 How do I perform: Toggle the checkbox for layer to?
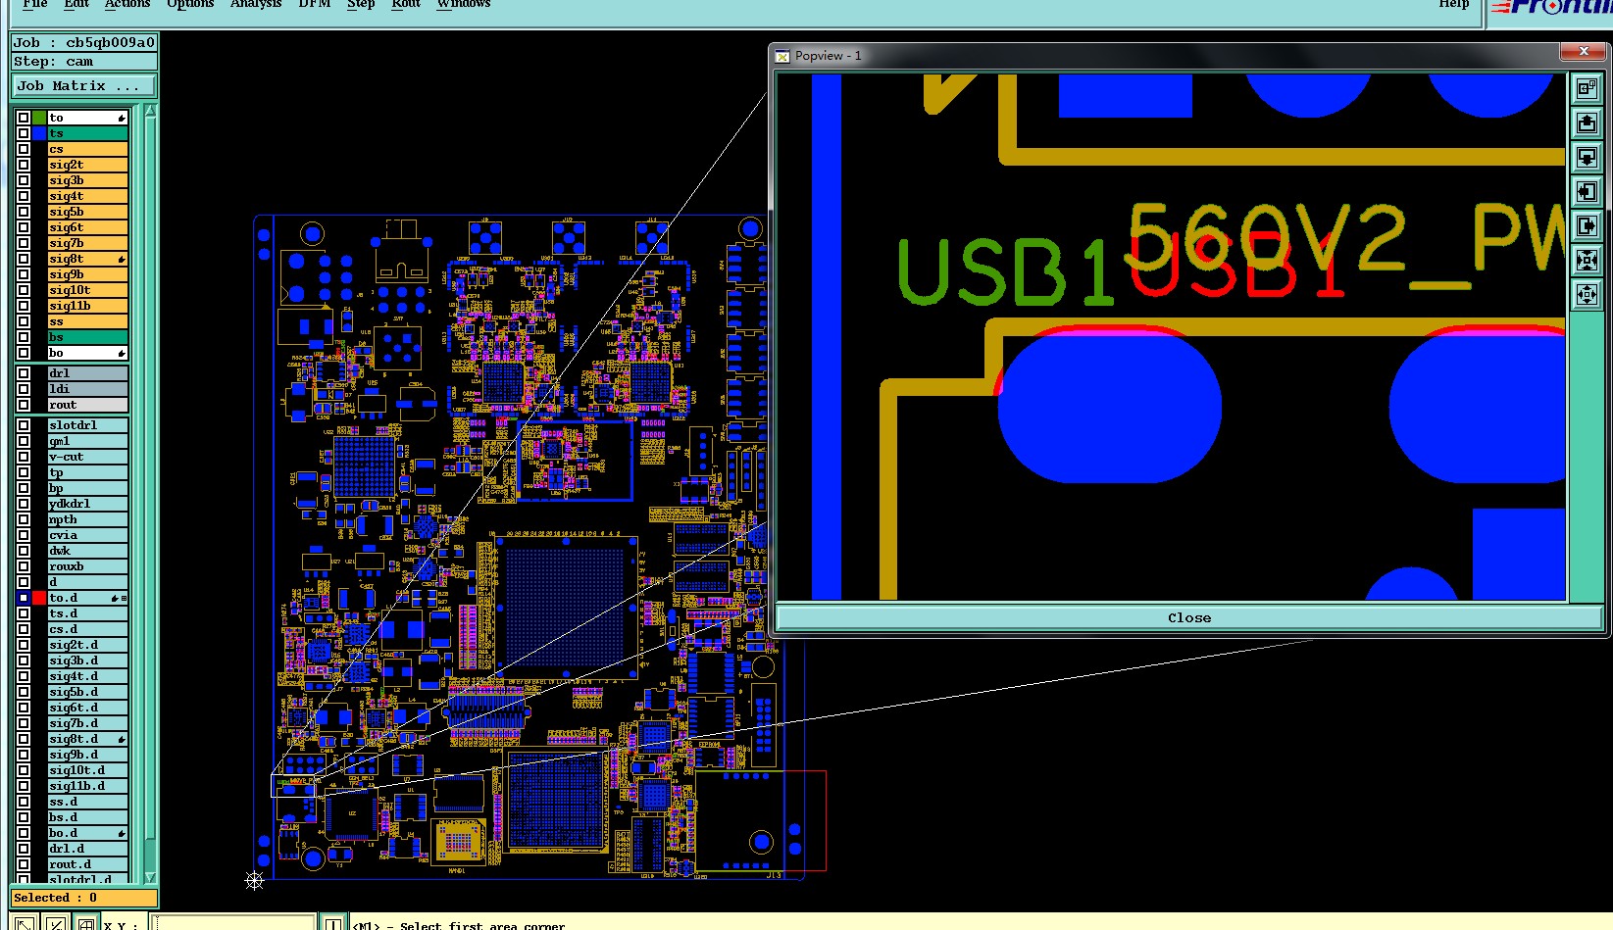24,118
